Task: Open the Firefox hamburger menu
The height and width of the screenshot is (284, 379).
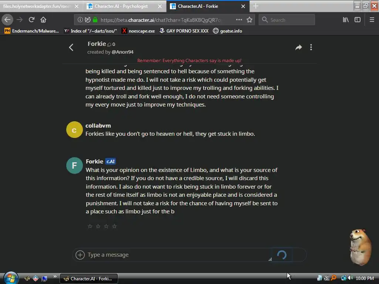Action: [372, 20]
